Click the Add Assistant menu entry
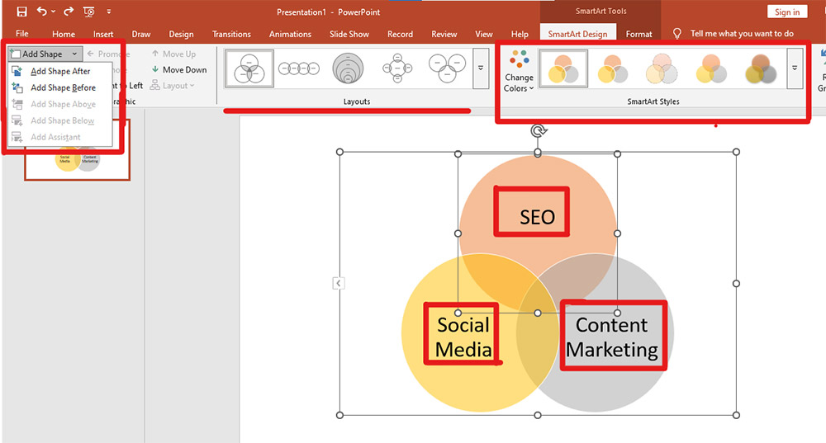This screenshot has height=443, width=826. 60,137
